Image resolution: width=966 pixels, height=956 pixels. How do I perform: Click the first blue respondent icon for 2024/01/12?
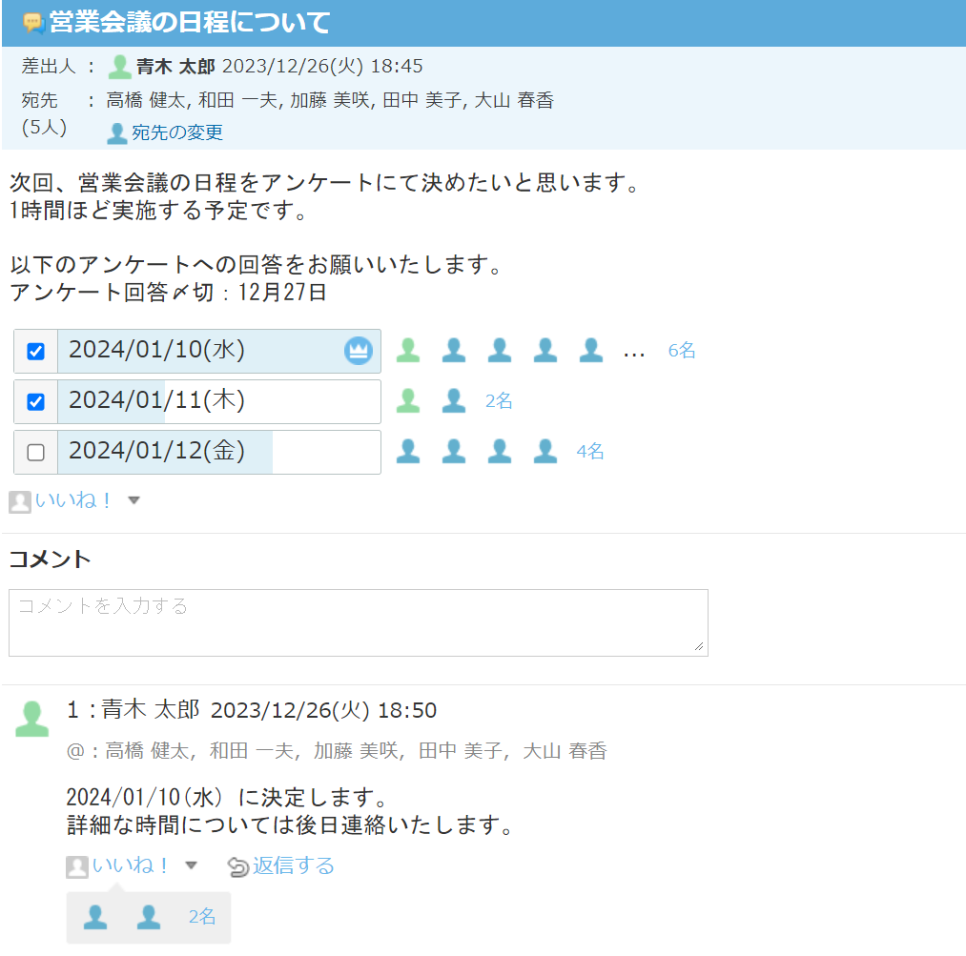click(408, 451)
